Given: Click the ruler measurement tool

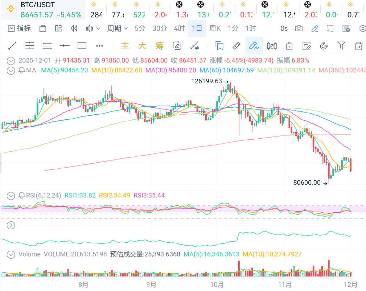Looking at the screenshot, I should 236,46.
